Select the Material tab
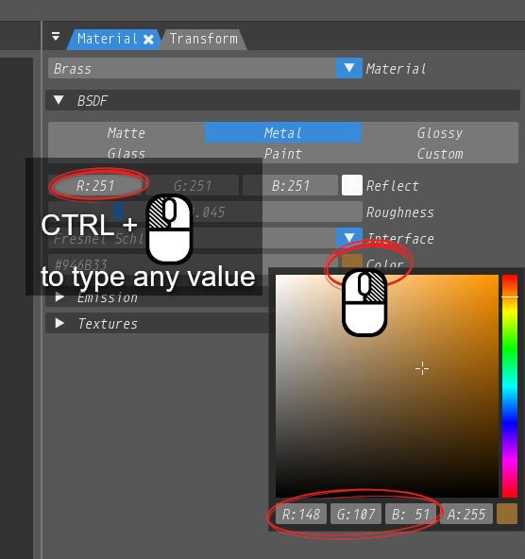This screenshot has width=525, height=559. [108, 39]
